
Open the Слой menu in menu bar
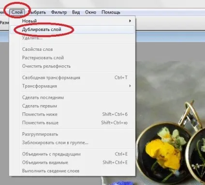17,12
